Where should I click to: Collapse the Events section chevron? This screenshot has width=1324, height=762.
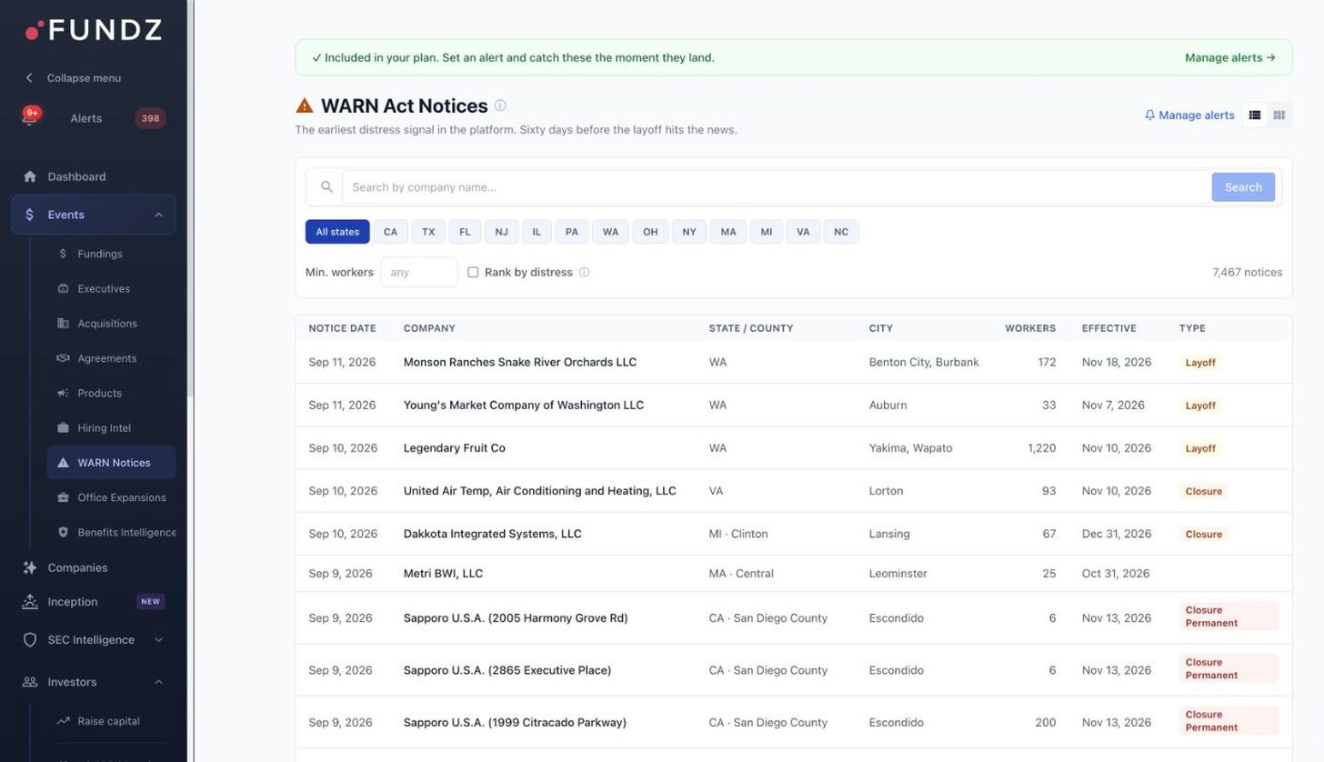click(158, 215)
